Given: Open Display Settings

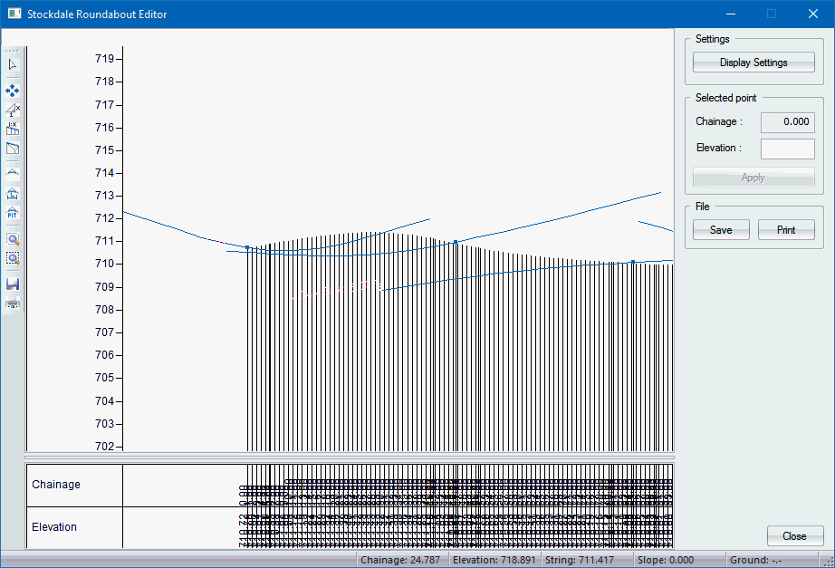Looking at the screenshot, I should pos(753,63).
